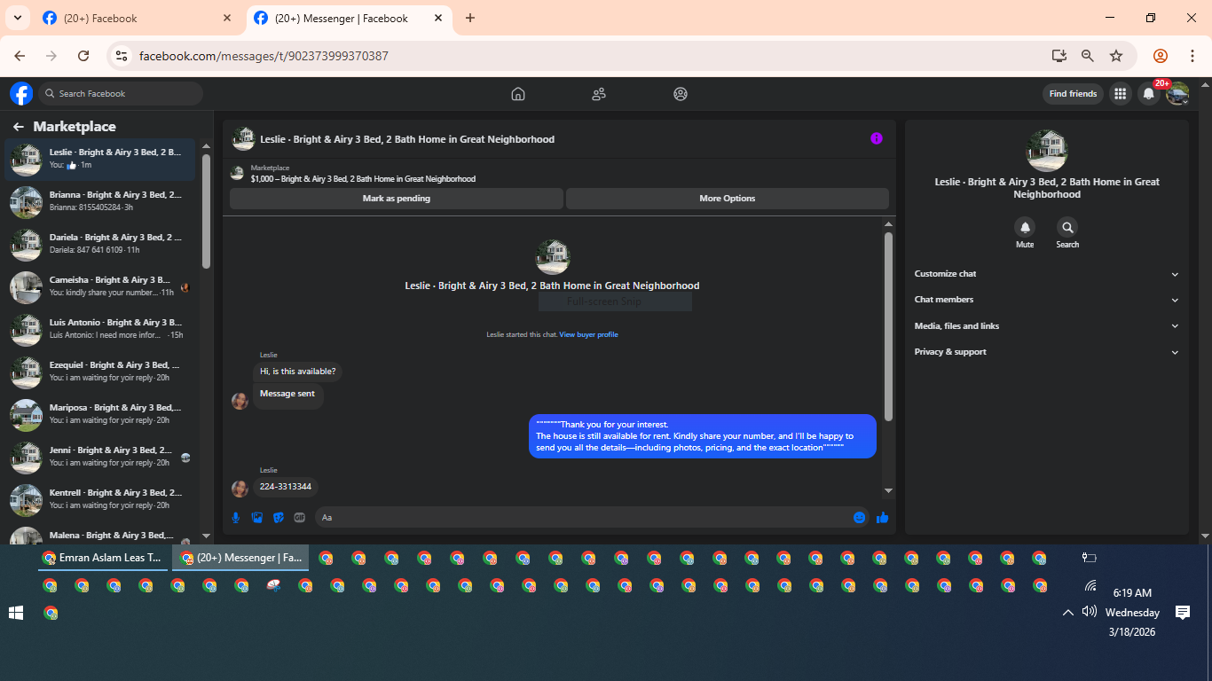Open Dariela conversation in chat list
Screen dimensions: 1212x681
(99, 245)
